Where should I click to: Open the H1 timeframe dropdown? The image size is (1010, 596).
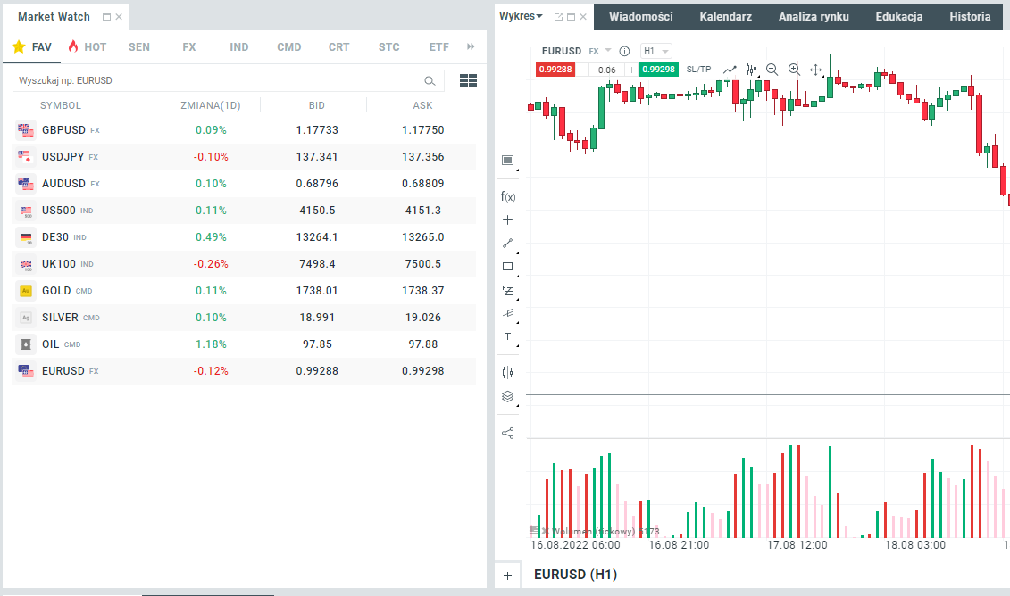pos(656,51)
